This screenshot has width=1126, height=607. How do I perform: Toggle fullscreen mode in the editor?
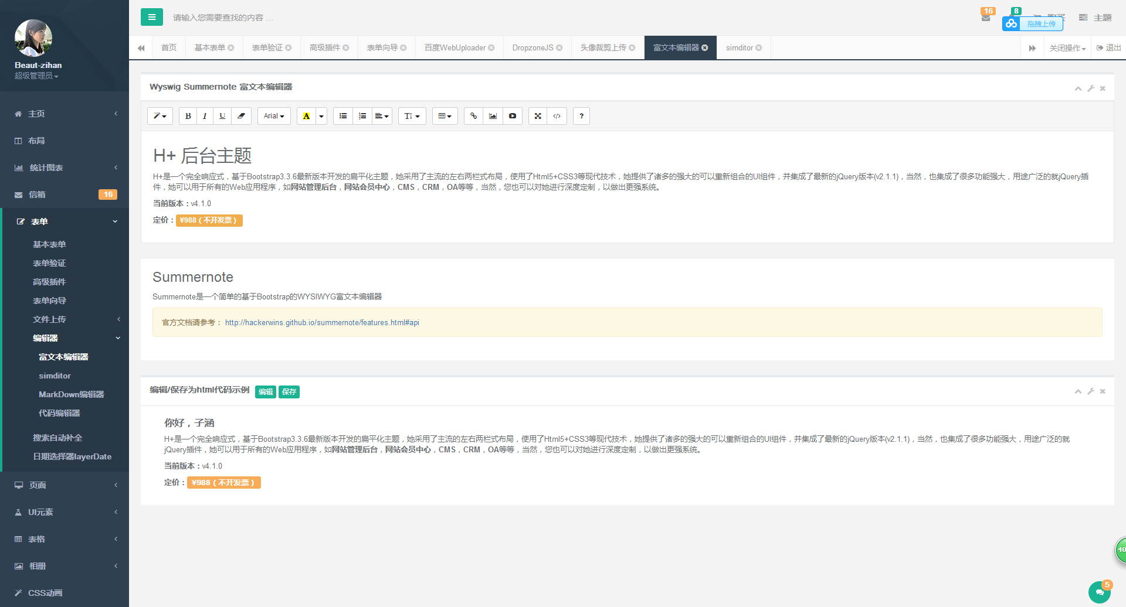point(538,116)
